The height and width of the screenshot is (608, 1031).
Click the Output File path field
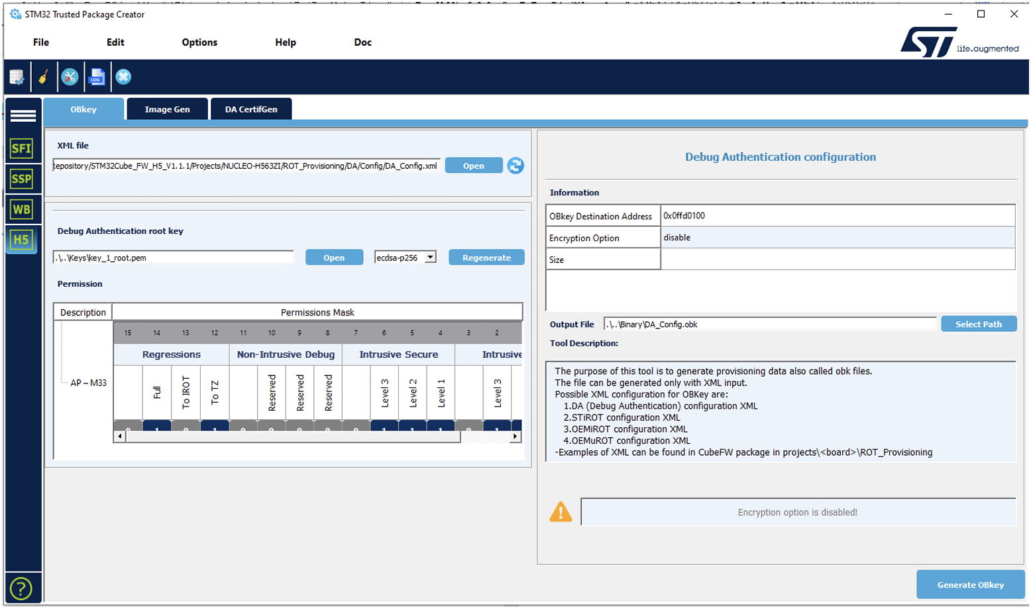(770, 324)
